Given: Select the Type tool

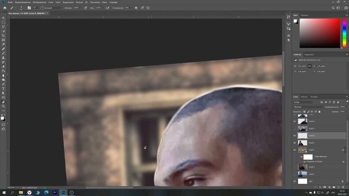Looking at the screenshot, I should click(x=3, y=89).
